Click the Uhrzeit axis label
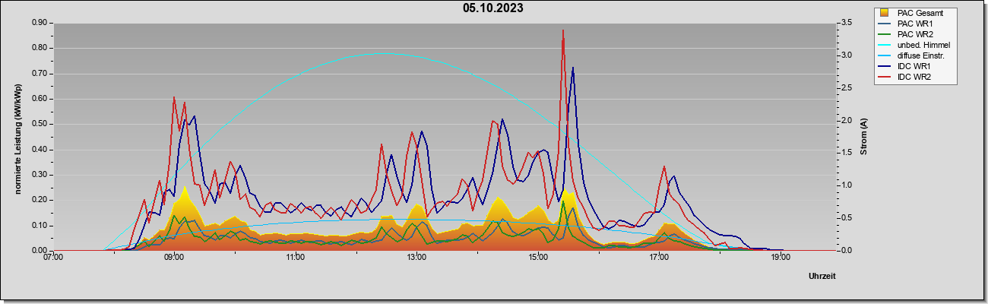988x304 pixels. tap(822, 276)
